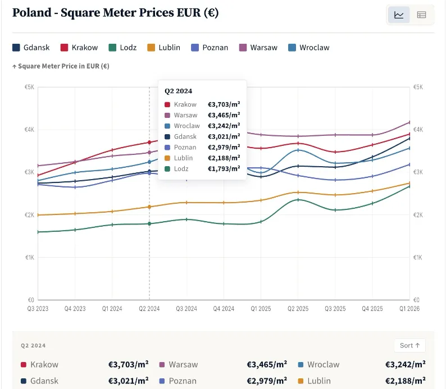Toggle Krakow series in legend
The width and height of the screenshot is (446, 389).
[x=79, y=48]
